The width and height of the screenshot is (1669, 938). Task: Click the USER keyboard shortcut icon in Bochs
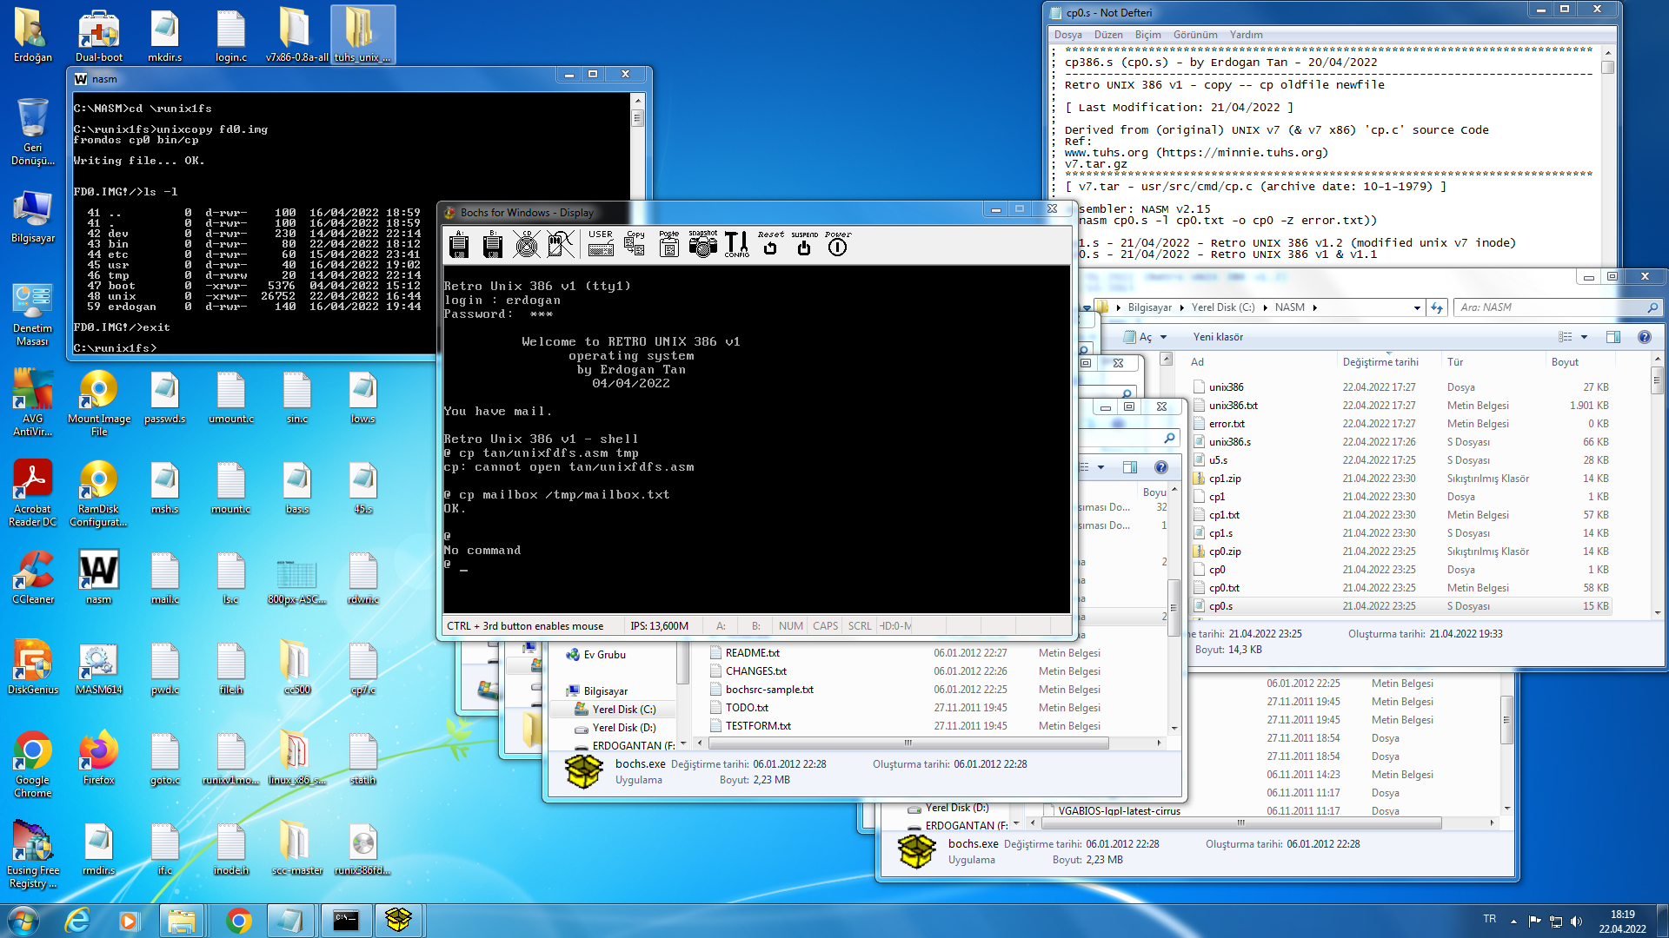601,244
